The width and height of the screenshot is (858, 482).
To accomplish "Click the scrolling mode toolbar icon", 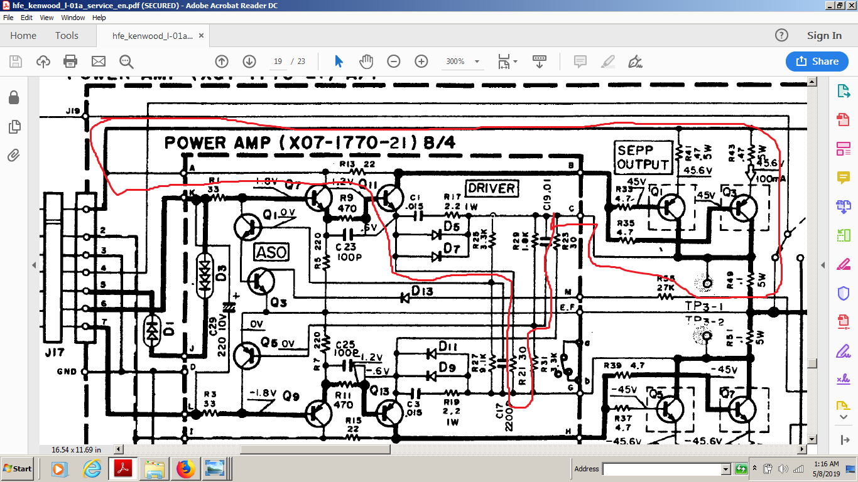I will tap(540, 62).
